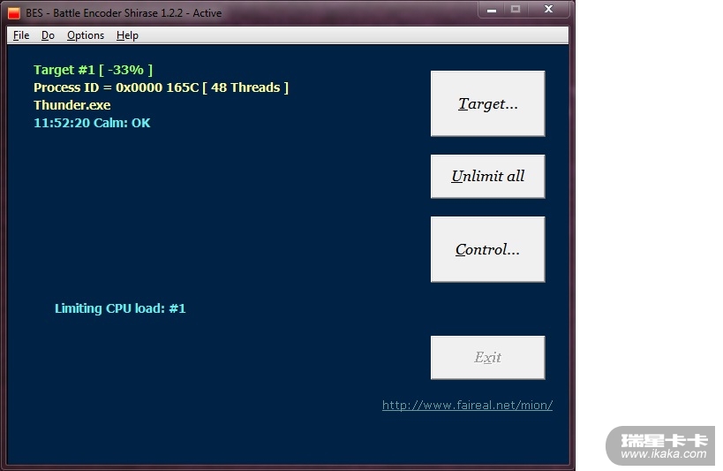The height and width of the screenshot is (471, 723).
Task: Click the grayed Exit button
Action: pyautogui.click(x=487, y=357)
